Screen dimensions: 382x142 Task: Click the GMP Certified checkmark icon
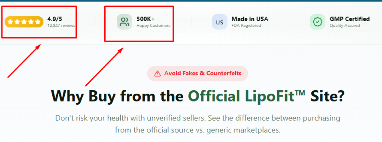point(317,22)
